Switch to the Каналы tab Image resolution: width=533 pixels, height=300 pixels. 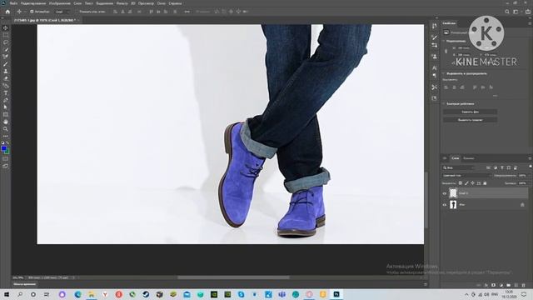pos(468,158)
